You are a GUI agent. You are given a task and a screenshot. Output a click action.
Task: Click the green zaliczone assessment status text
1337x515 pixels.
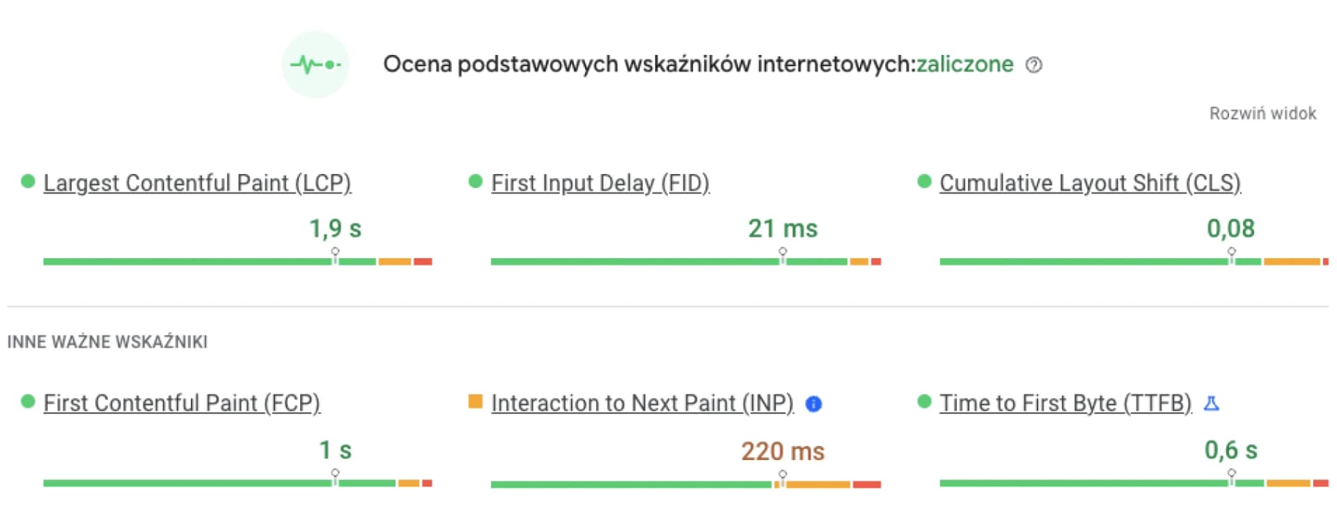tap(964, 64)
